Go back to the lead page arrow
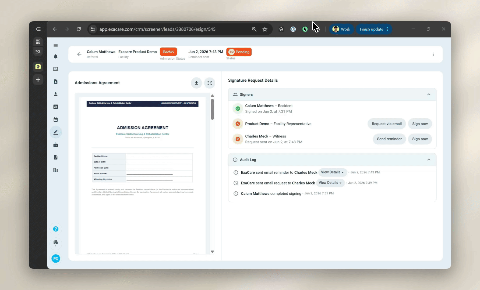The width and height of the screenshot is (480, 290). pyautogui.click(x=79, y=54)
